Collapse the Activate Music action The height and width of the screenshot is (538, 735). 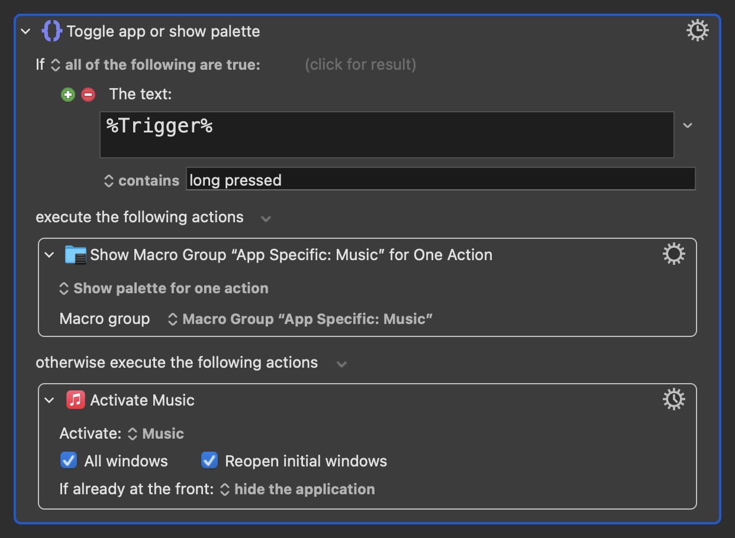coord(50,400)
